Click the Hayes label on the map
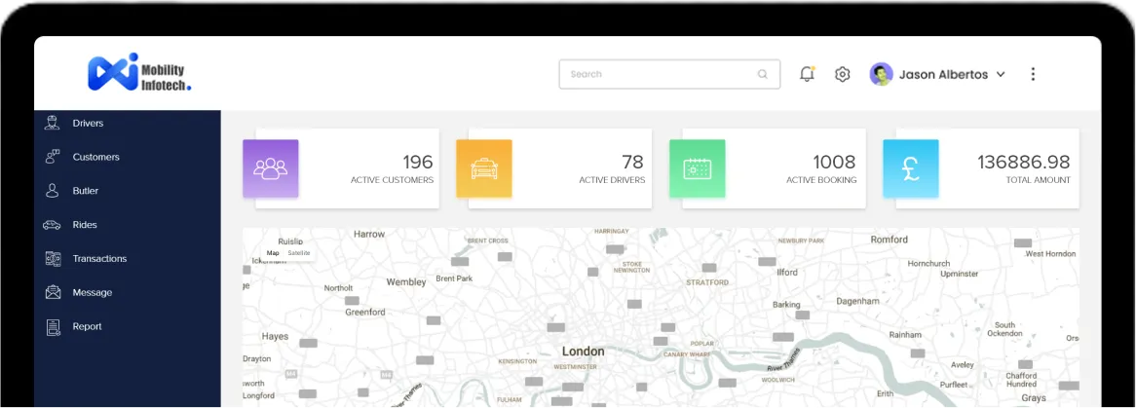The height and width of the screenshot is (408, 1136). tap(276, 337)
